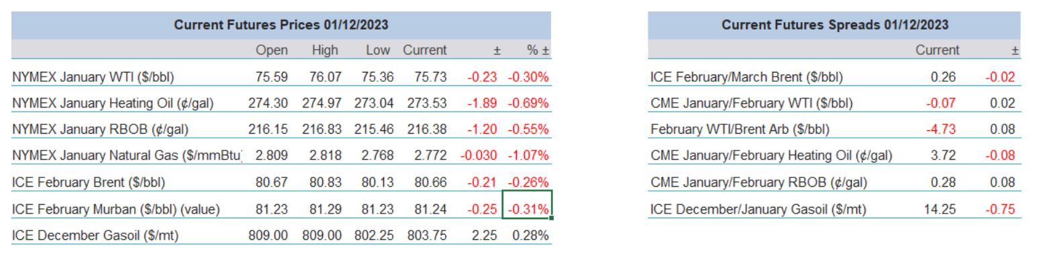Select NYMEX January RBOB open value 216.15
This screenshot has width=1043, height=266.
pos(268,130)
